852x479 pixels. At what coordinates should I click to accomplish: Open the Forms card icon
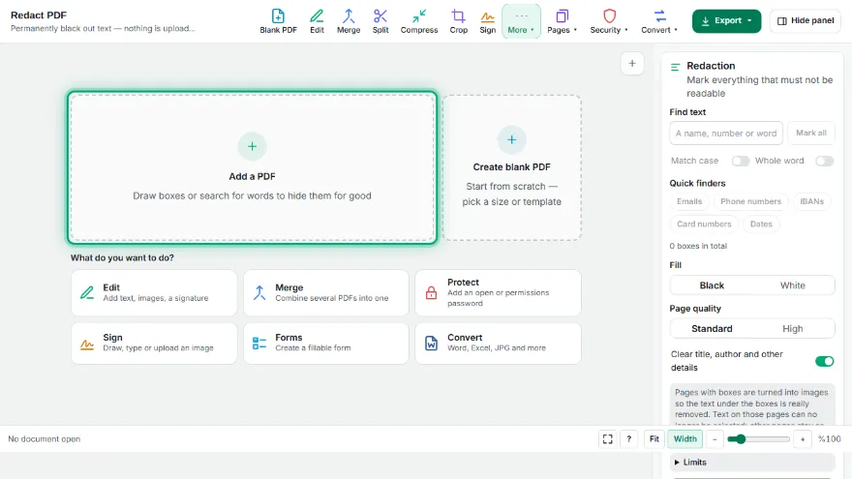[x=259, y=344]
